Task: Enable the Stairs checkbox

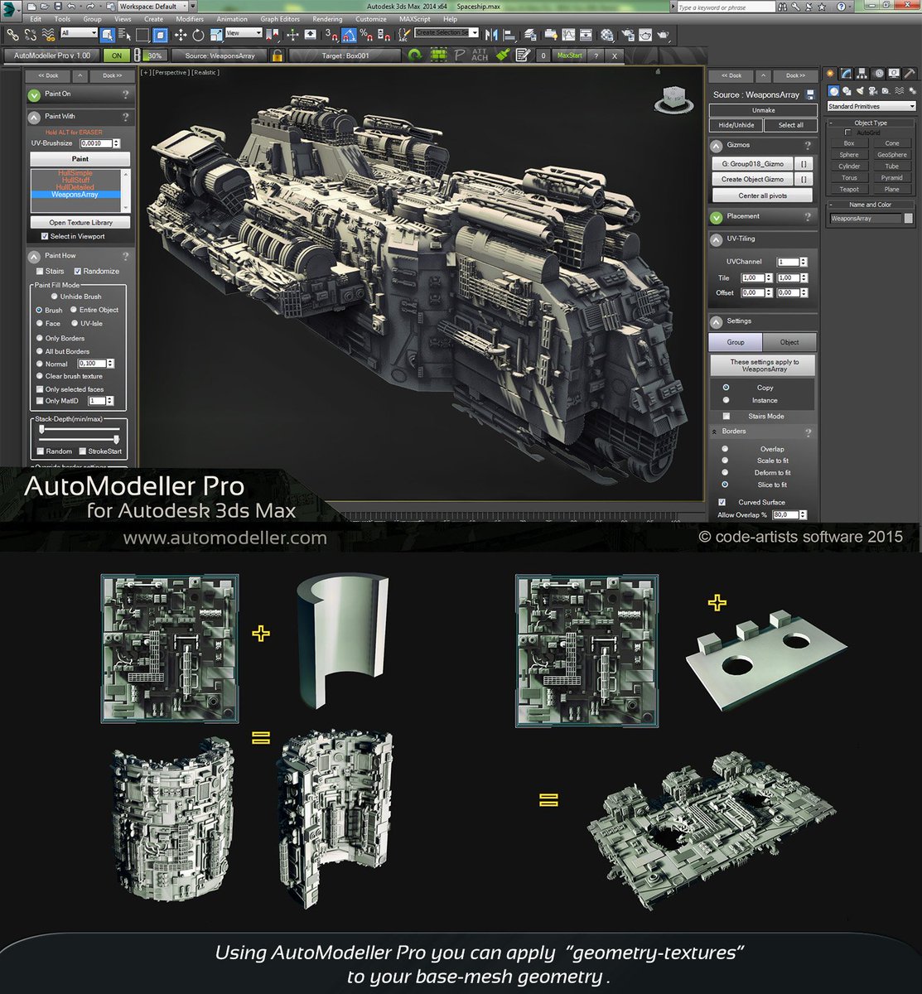Action: point(40,271)
